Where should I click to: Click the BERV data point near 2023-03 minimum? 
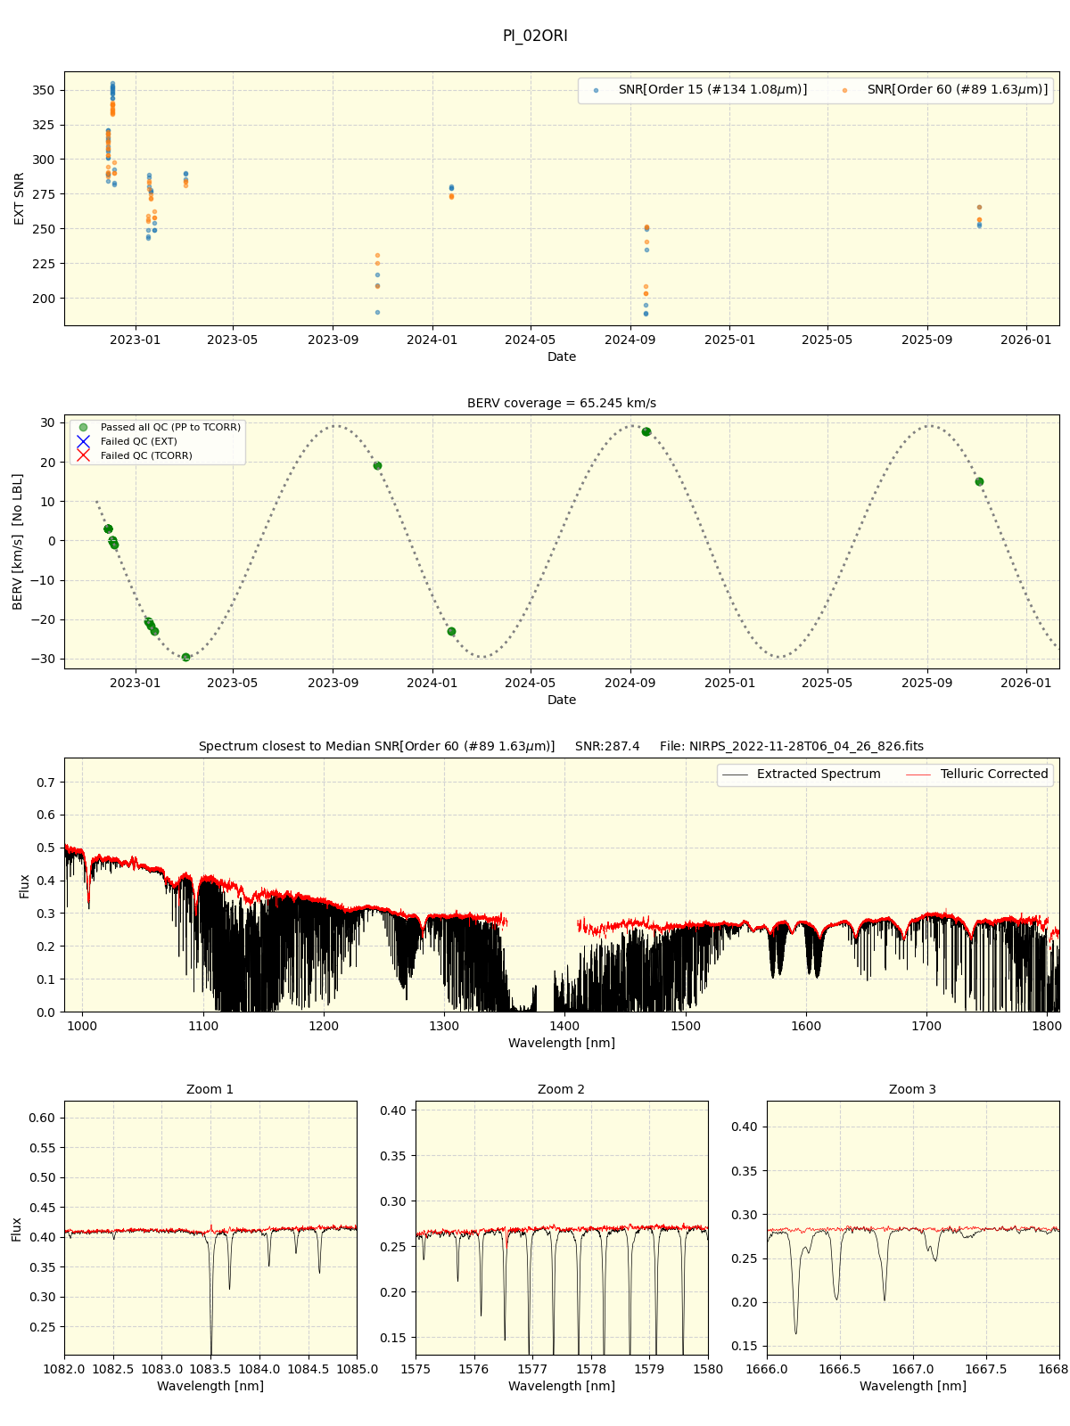click(x=185, y=657)
